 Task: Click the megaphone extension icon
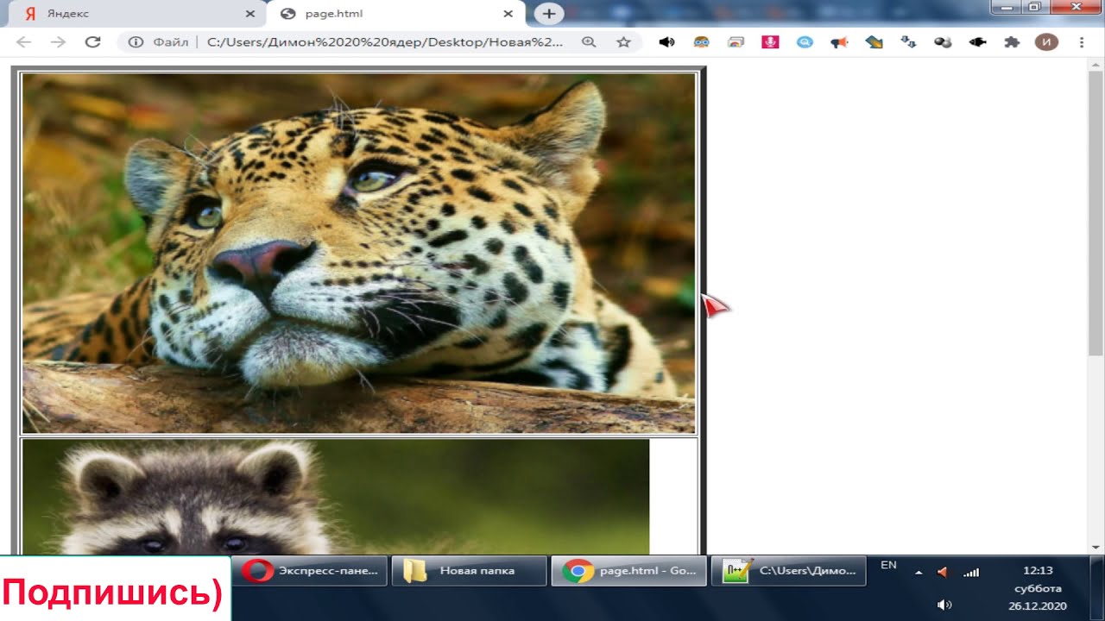coord(839,41)
